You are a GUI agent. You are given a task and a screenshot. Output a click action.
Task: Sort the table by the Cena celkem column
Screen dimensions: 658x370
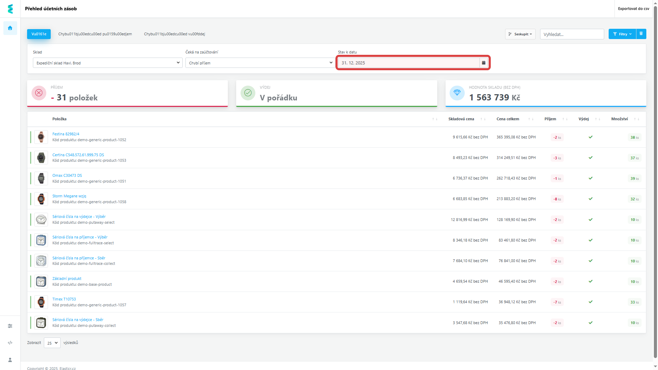coord(508,119)
